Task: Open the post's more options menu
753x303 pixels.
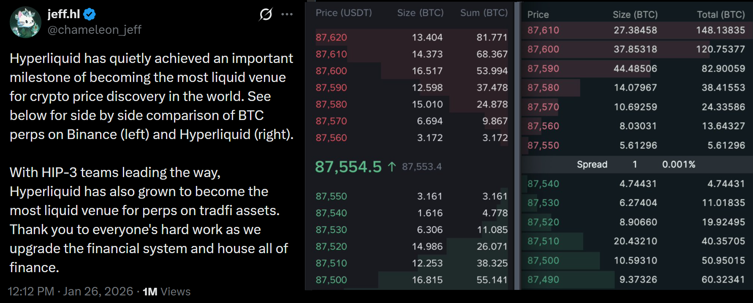Action: coord(287,14)
